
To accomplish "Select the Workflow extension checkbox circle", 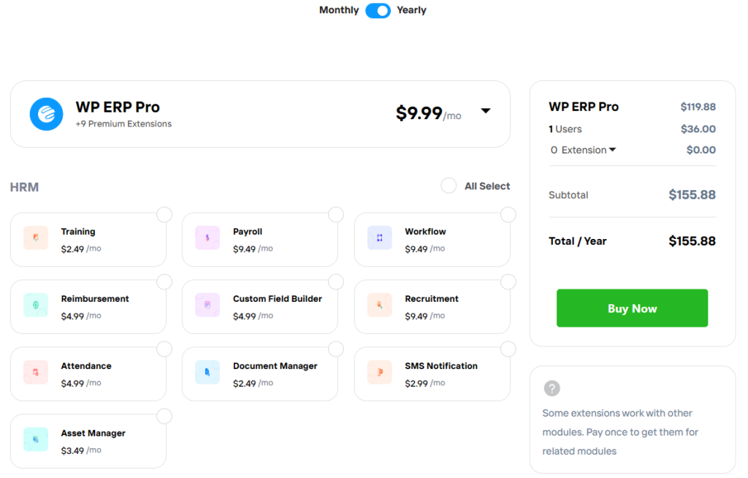I will [508, 215].
